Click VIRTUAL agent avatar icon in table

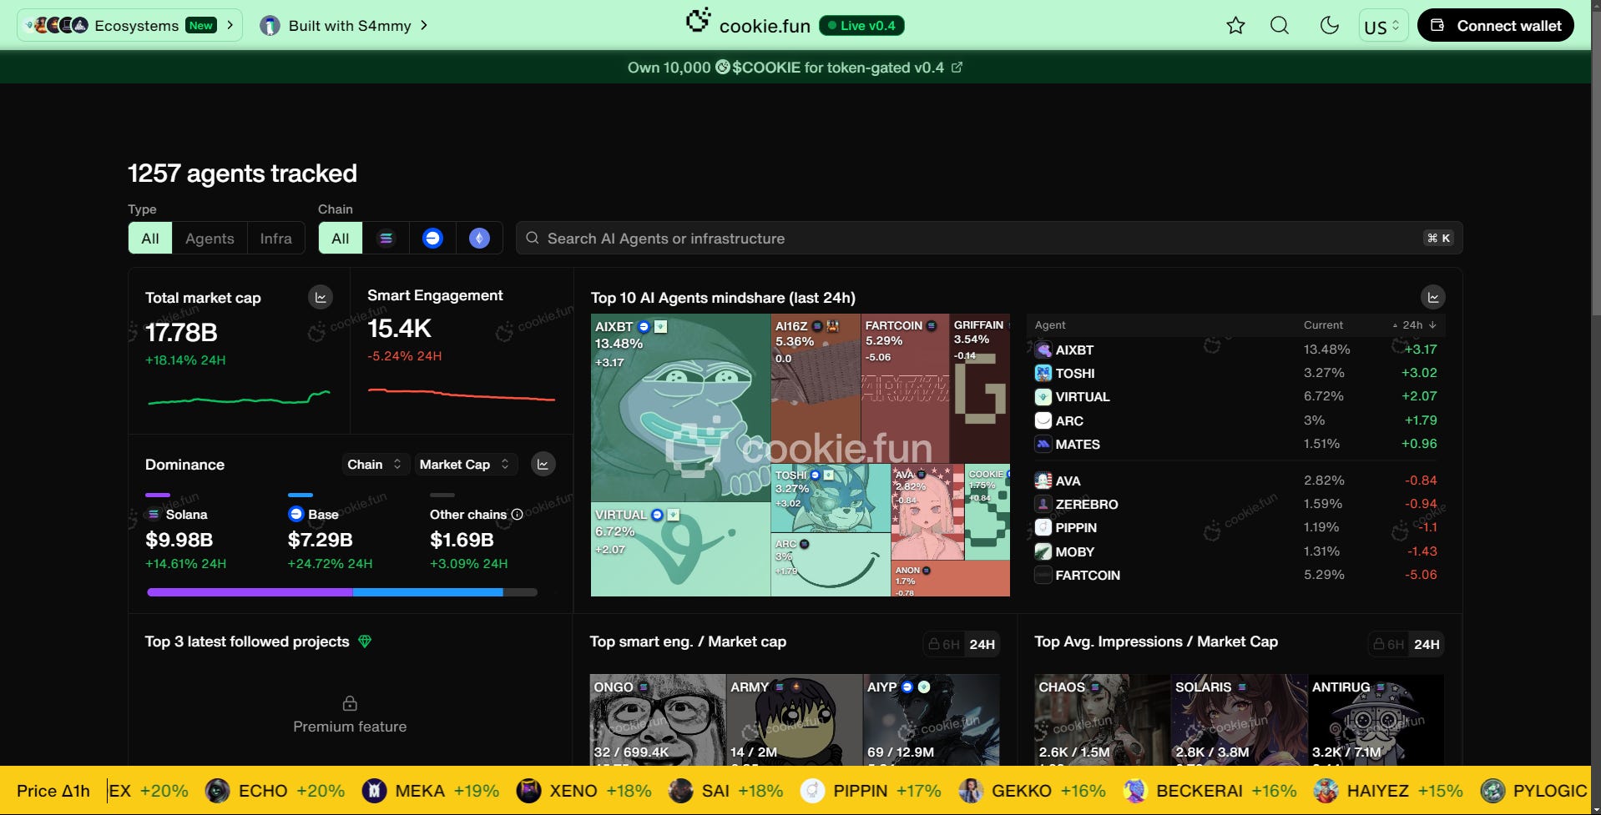click(x=1043, y=397)
